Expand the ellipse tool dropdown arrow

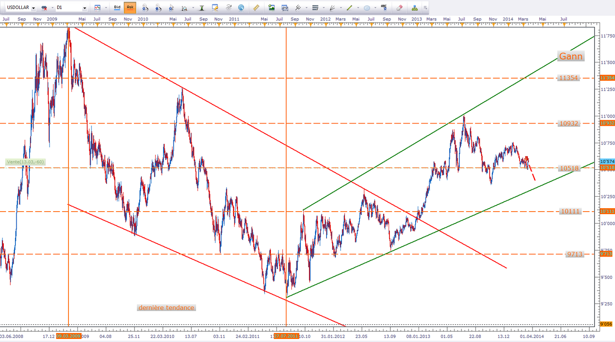pyautogui.click(x=375, y=8)
